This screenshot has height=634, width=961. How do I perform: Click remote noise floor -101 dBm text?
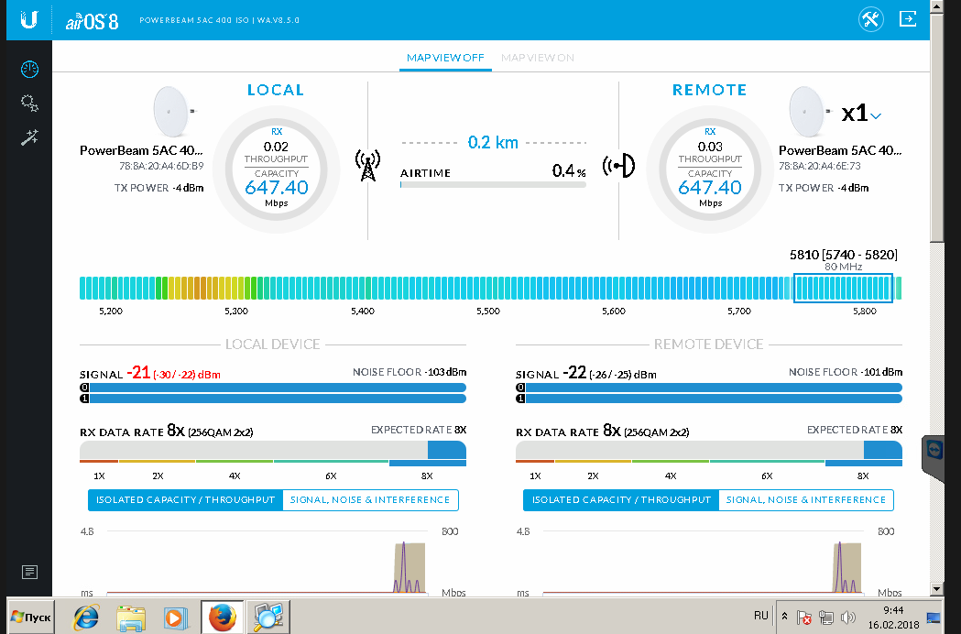(846, 372)
